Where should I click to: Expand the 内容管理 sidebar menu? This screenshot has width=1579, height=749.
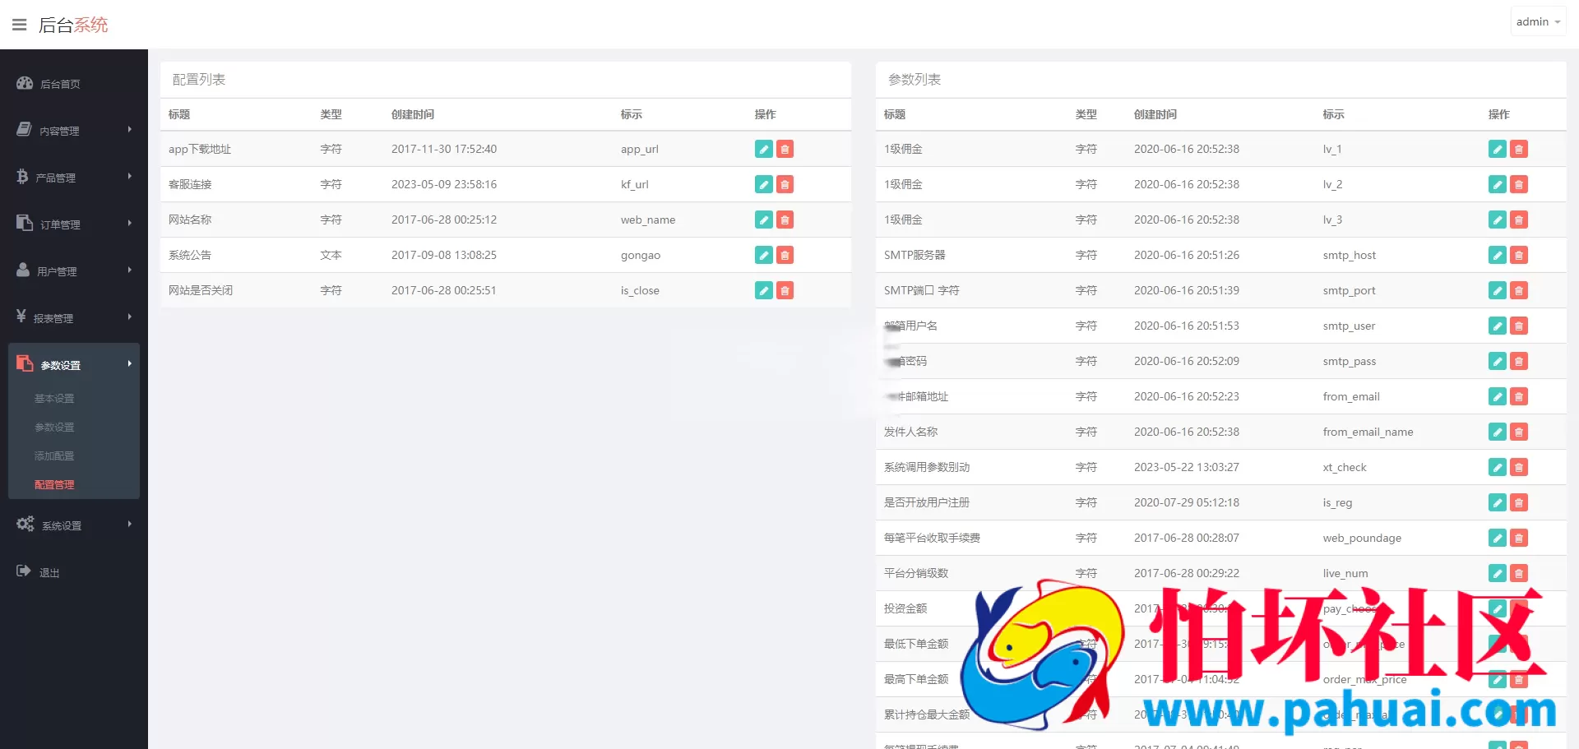(x=73, y=131)
